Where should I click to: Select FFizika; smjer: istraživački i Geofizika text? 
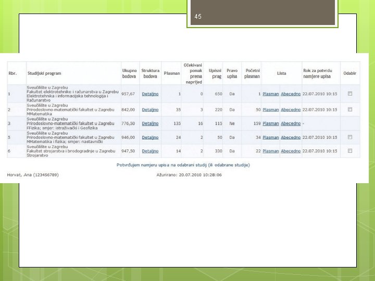click(x=62, y=128)
